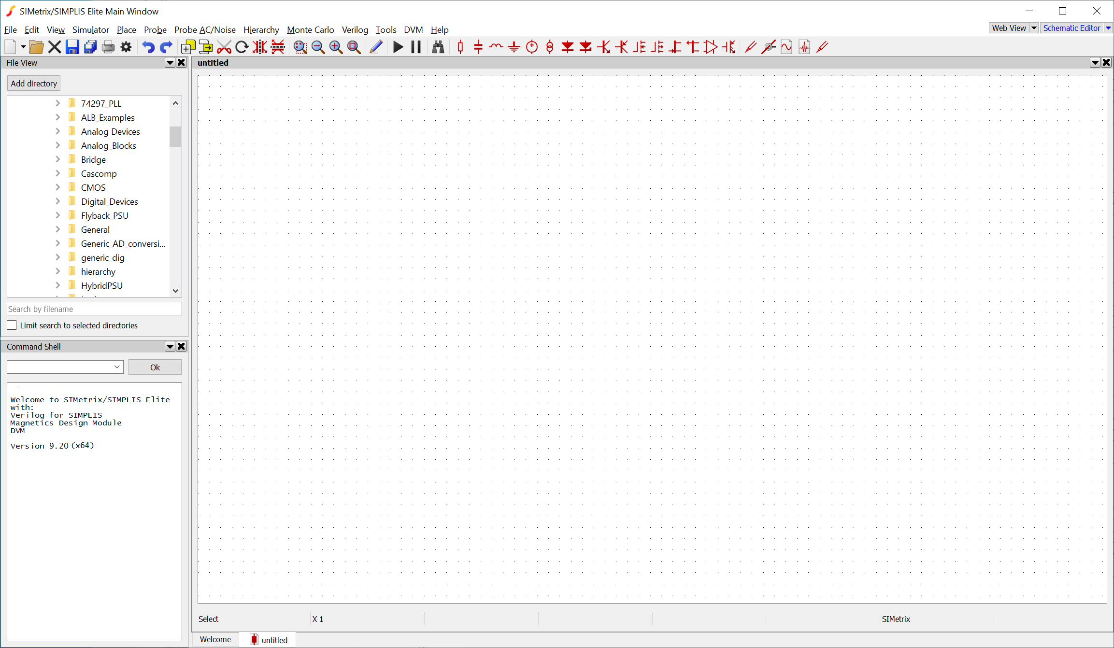Image resolution: width=1114 pixels, height=648 pixels.
Task: Click the Search by filename field
Action: [x=94, y=309]
